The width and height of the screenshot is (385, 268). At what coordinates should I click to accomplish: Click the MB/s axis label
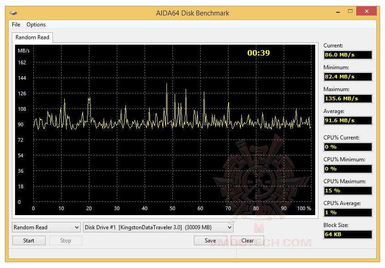coord(24,51)
